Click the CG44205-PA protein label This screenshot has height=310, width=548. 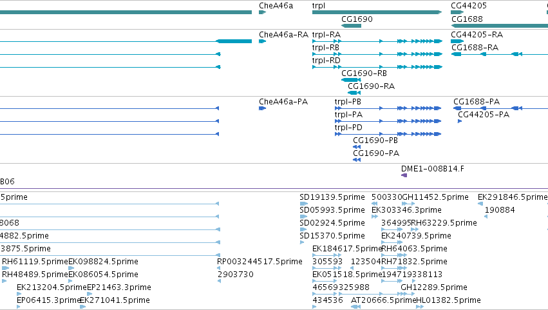(x=484, y=115)
